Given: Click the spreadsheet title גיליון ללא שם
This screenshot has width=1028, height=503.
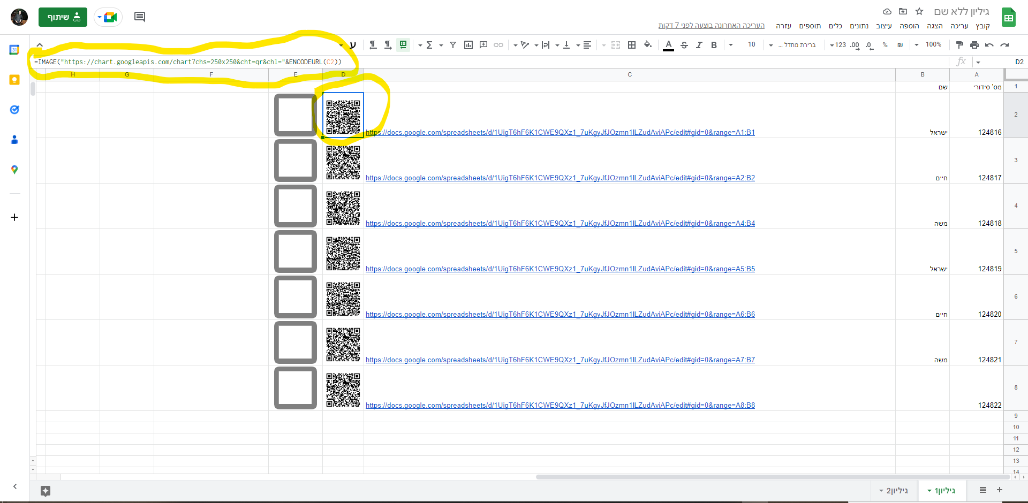Looking at the screenshot, I should [962, 12].
